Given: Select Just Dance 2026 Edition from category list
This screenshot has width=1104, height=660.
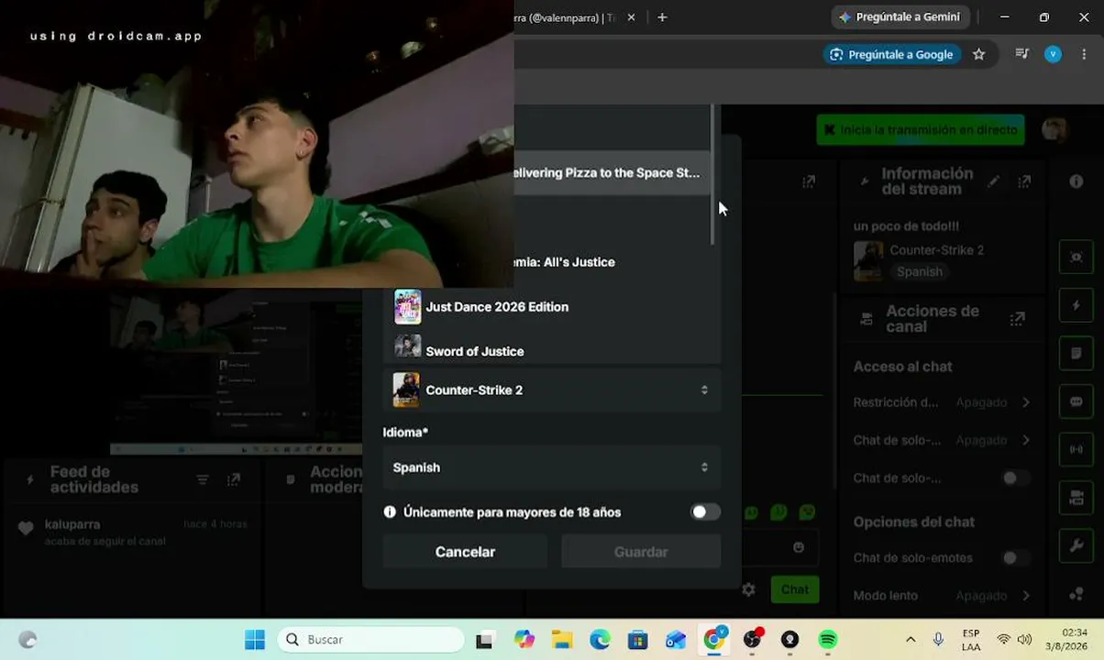Looking at the screenshot, I should tap(551, 307).
